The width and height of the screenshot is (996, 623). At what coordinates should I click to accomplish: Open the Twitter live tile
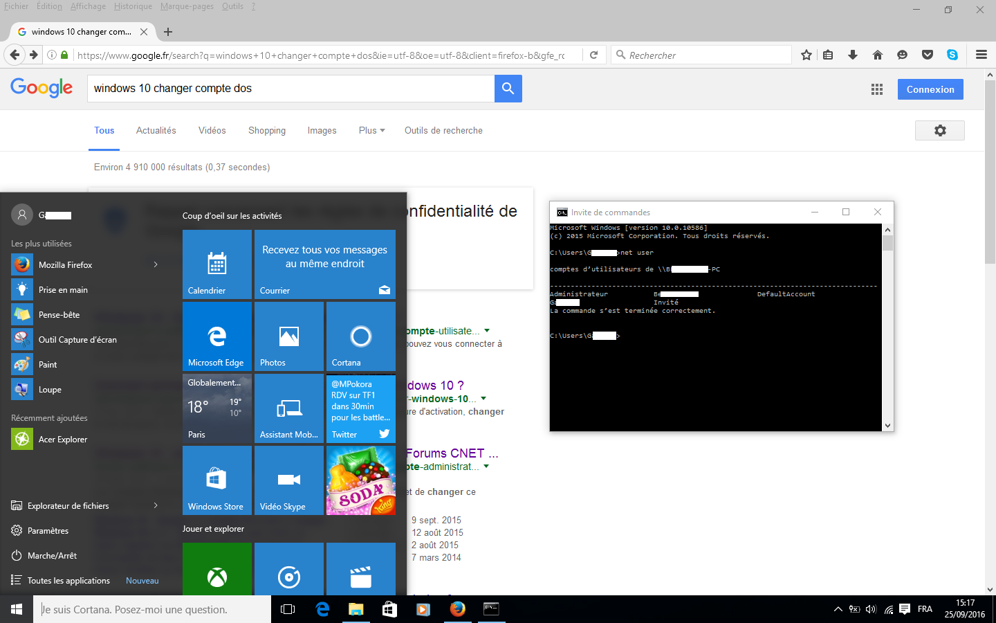point(361,408)
